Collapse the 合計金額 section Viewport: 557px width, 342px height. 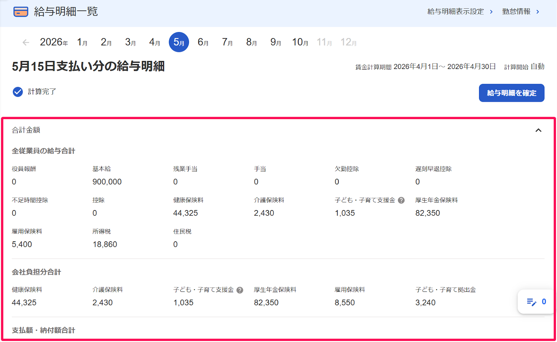(538, 130)
